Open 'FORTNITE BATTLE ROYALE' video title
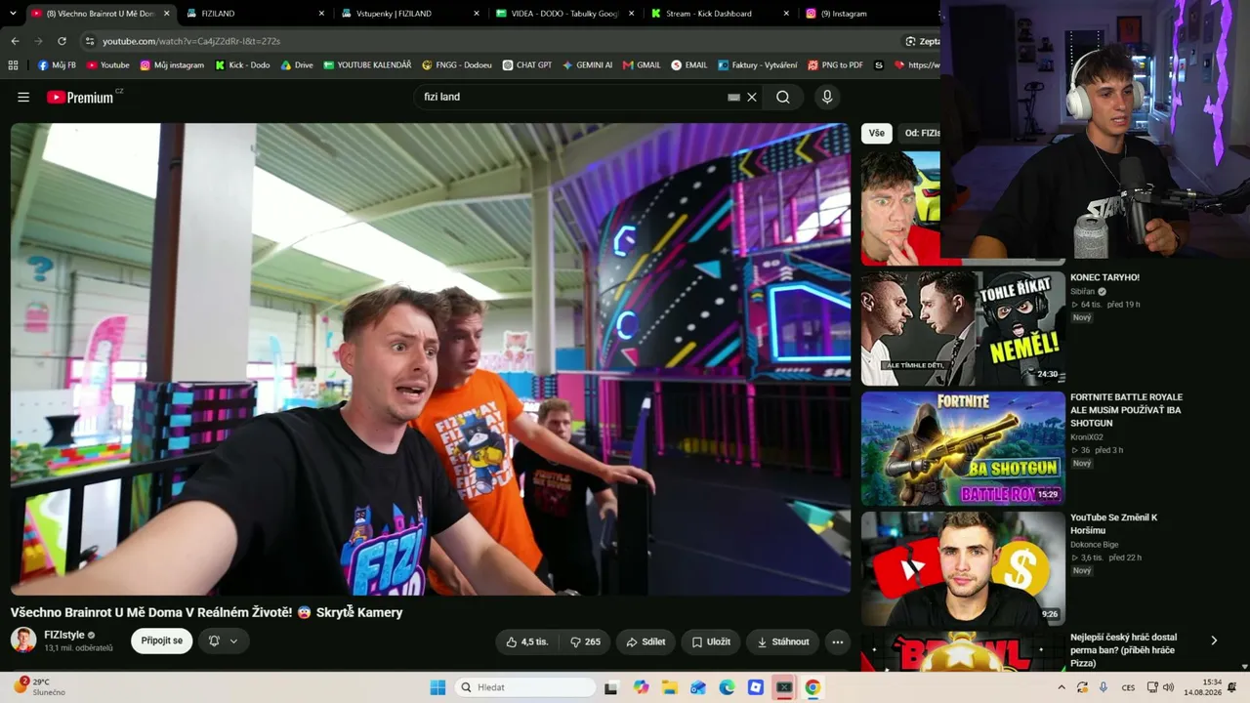 coord(1126,410)
